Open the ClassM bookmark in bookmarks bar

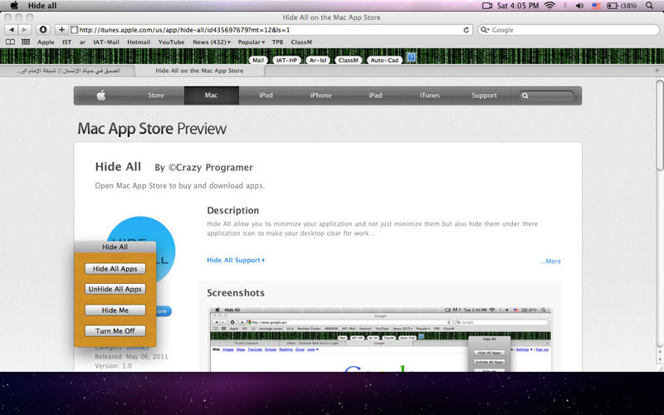[x=301, y=42]
